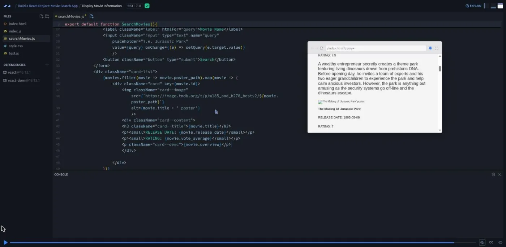Screen dimensions: 506x247
Task: Click the file icon beside searchMovies.js tab
Action: click(91, 16)
